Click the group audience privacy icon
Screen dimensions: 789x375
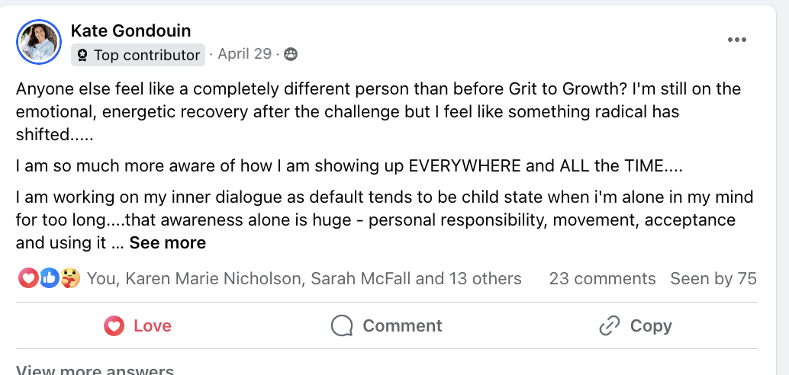(x=290, y=54)
